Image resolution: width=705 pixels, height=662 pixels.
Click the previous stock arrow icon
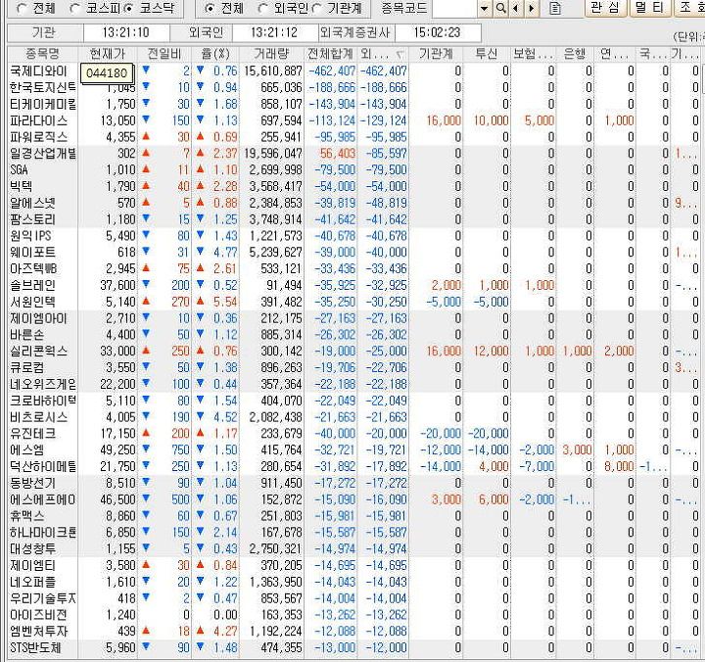(x=516, y=8)
